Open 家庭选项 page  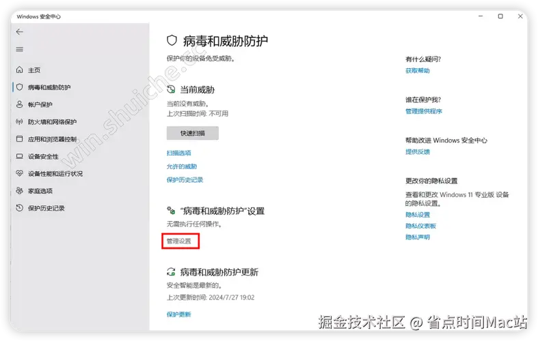point(40,191)
